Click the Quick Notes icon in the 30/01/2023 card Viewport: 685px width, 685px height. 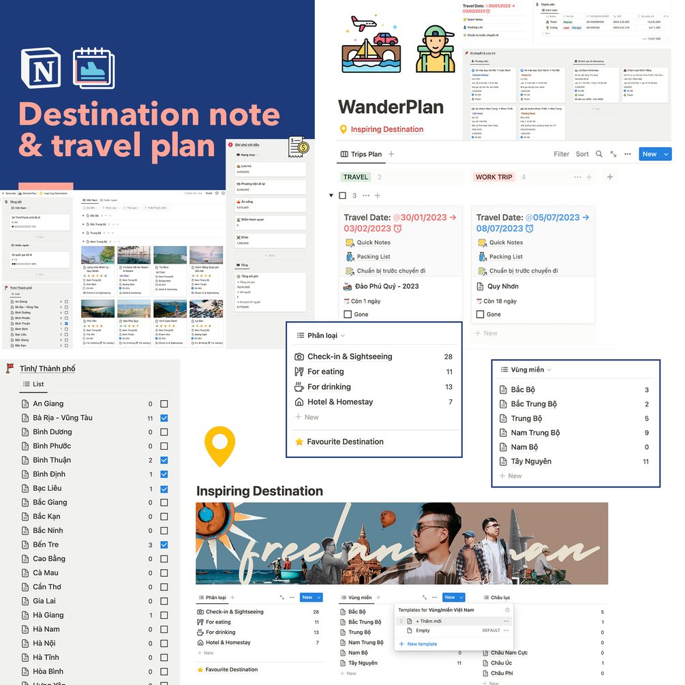tap(350, 243)
